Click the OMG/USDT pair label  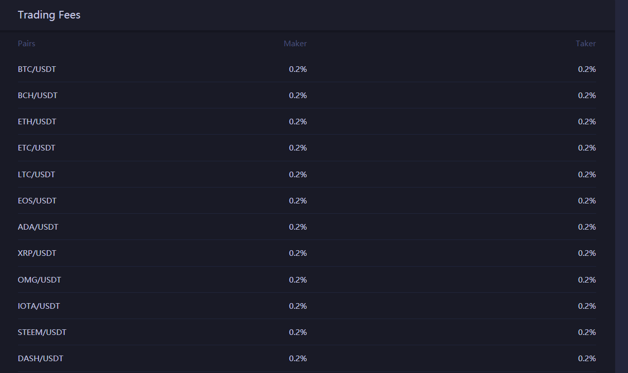[40, 280]
